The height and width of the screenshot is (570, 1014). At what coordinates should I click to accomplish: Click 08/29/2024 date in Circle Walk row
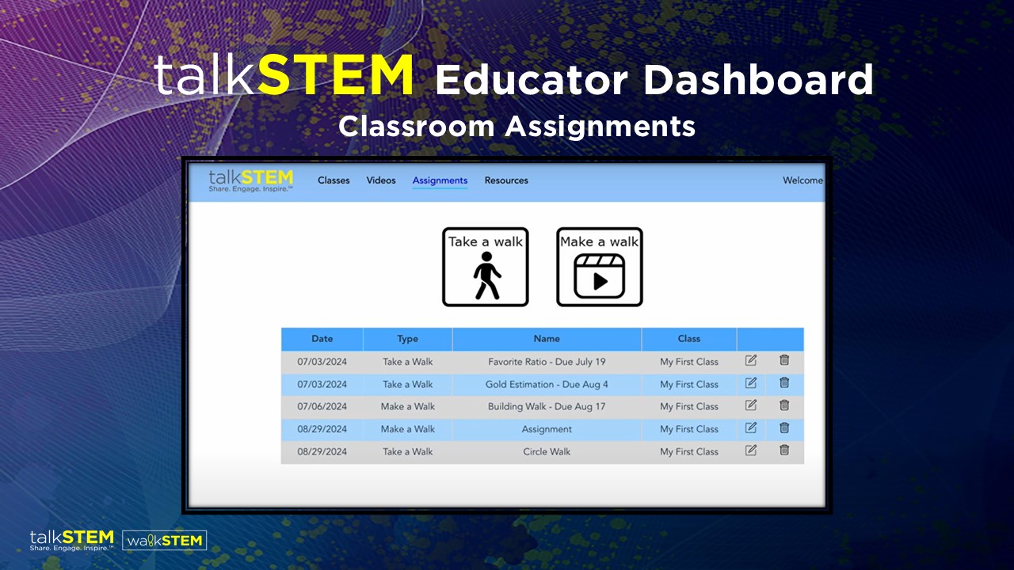point(322,452)
